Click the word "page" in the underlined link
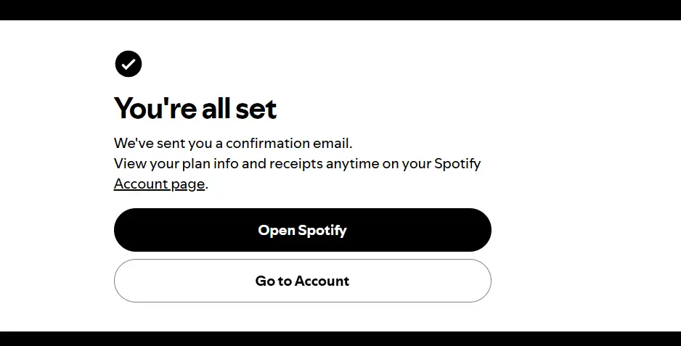The height and width of the screenshot is (346, 681). point(187,184)
